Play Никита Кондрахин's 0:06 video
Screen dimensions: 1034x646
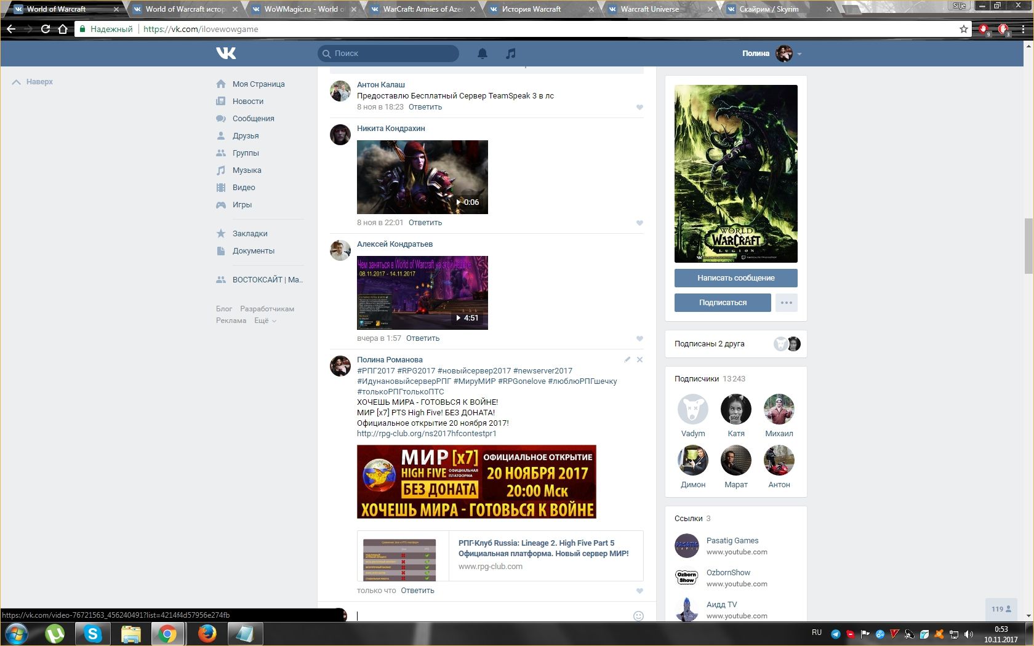422,177
